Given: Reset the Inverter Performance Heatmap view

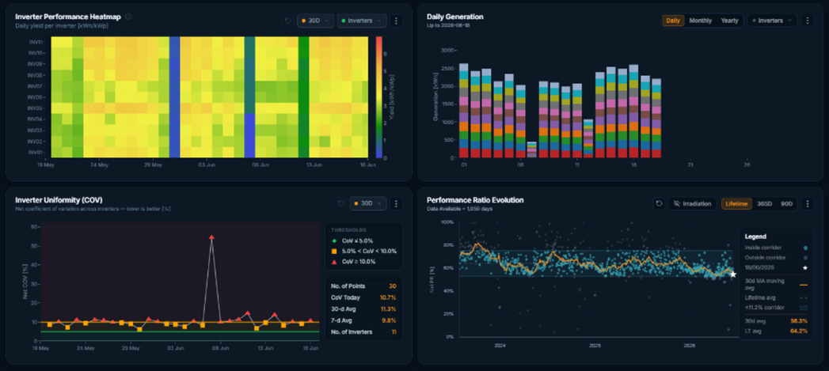Looking at the screenshot, I should [x=287, y=21].
